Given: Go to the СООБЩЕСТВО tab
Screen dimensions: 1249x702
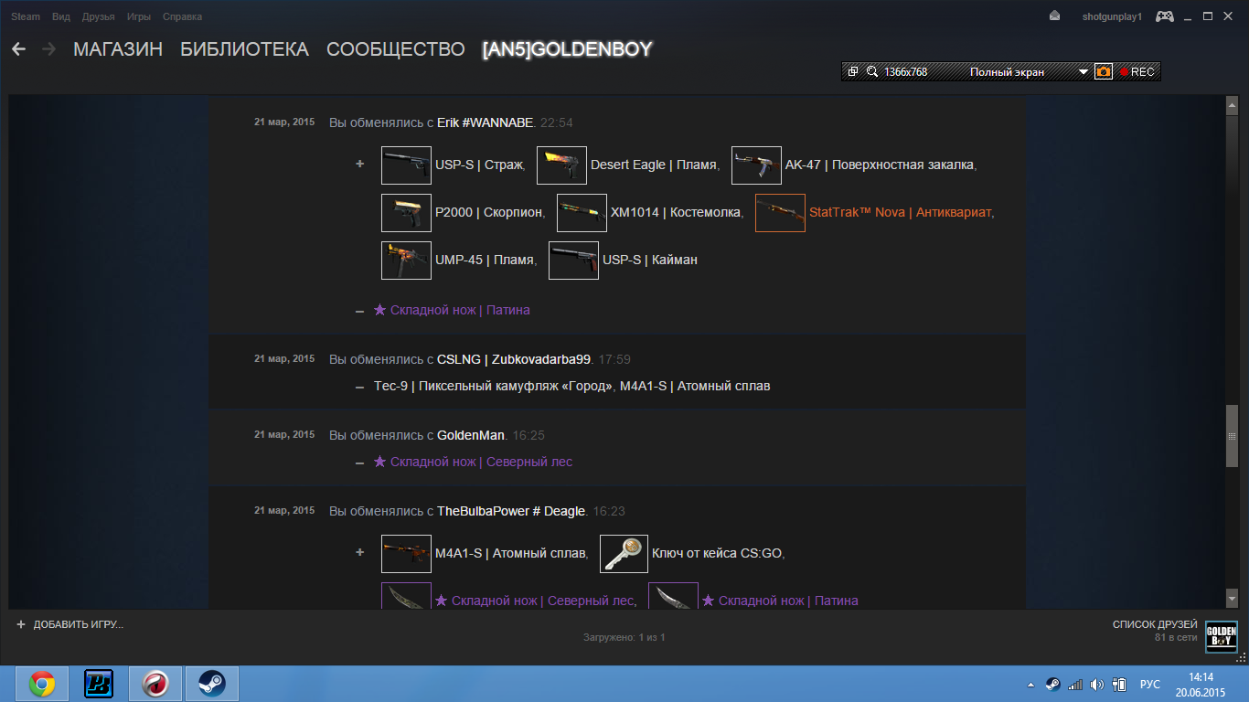Looking at the screenshot, I should click(x=396, y=49).
